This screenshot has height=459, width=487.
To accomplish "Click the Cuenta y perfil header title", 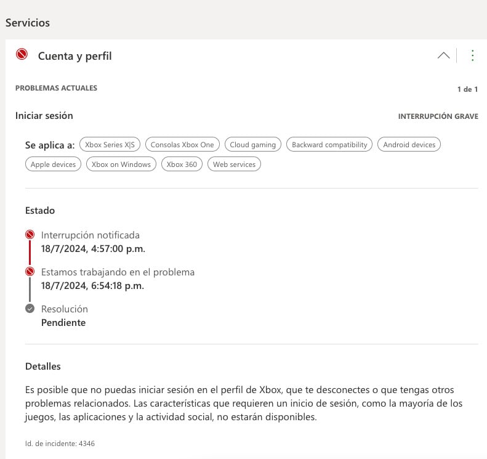I will 74,56.
